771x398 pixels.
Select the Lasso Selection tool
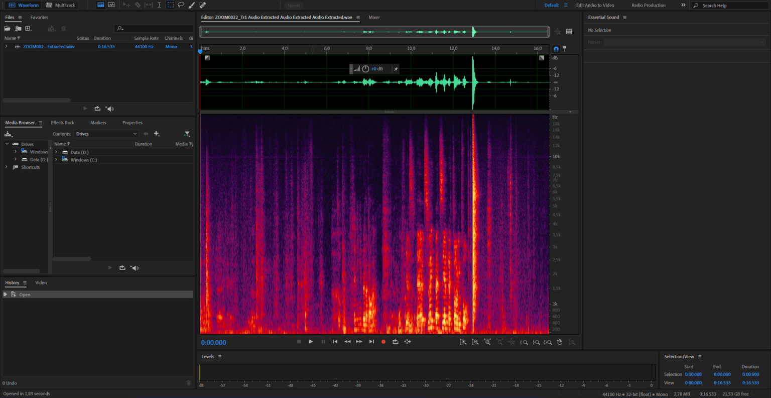tap(181, 5)
